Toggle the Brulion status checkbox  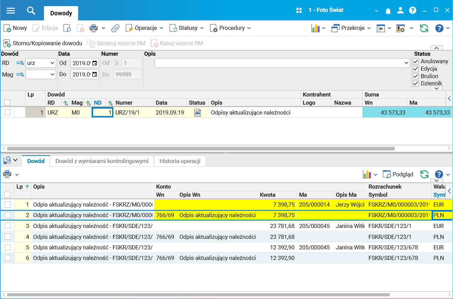point(416,76)
